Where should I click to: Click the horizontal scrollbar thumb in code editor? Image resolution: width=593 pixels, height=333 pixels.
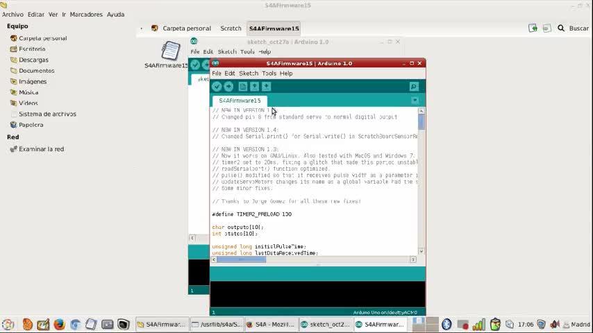point(241,259)
